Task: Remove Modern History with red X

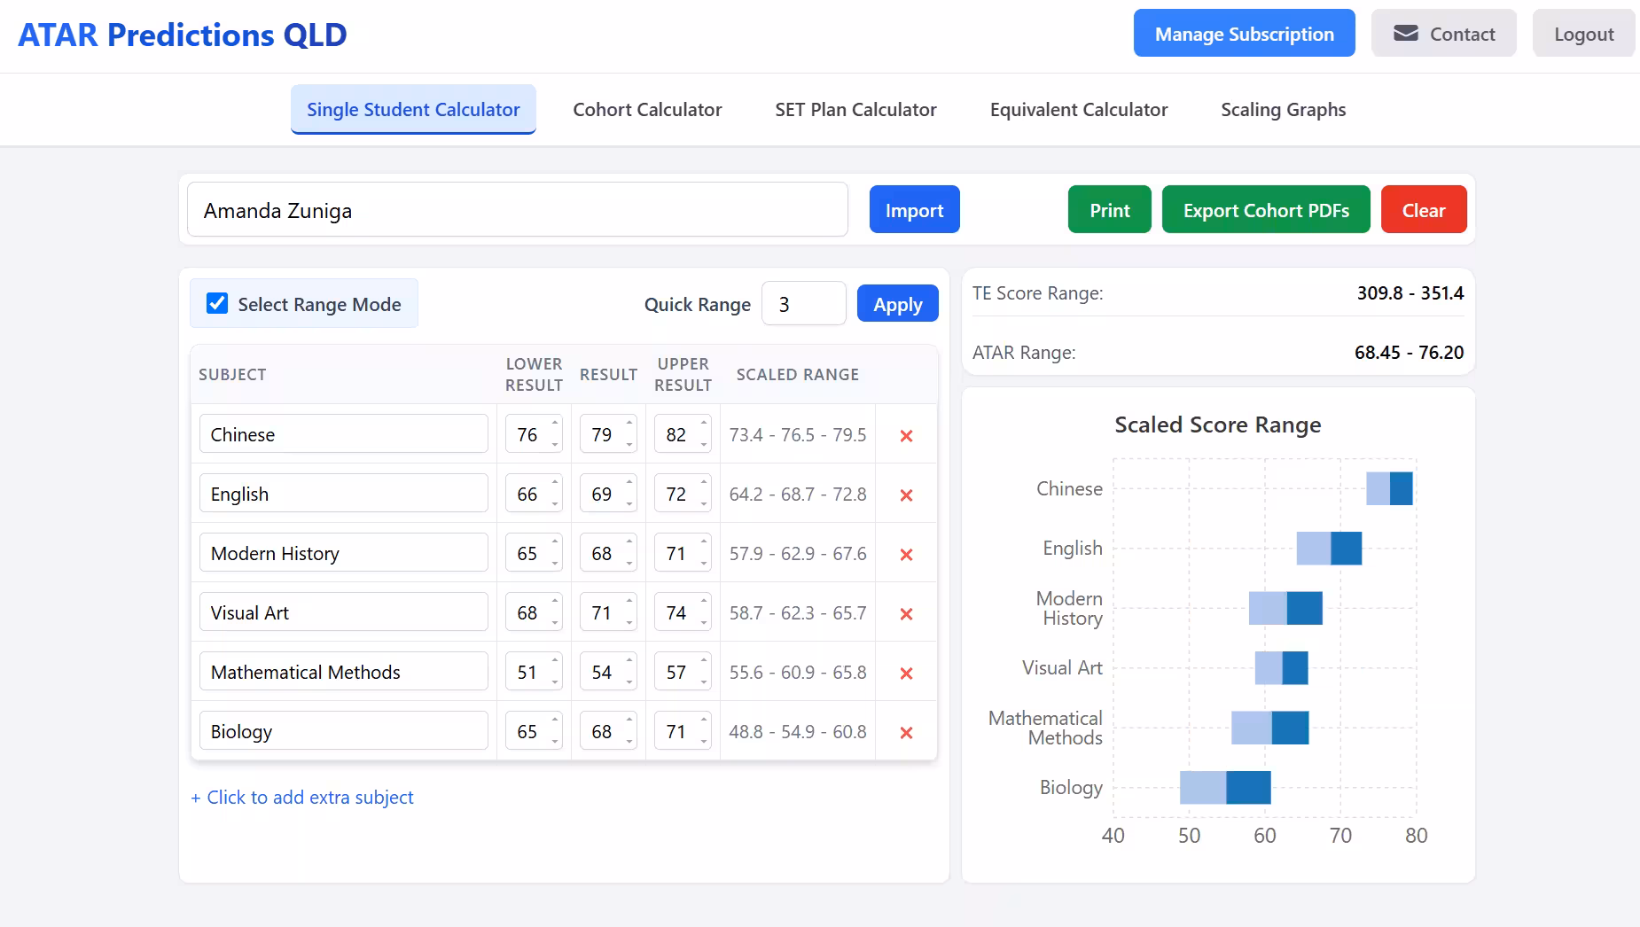Action: [x=906, y=554]
